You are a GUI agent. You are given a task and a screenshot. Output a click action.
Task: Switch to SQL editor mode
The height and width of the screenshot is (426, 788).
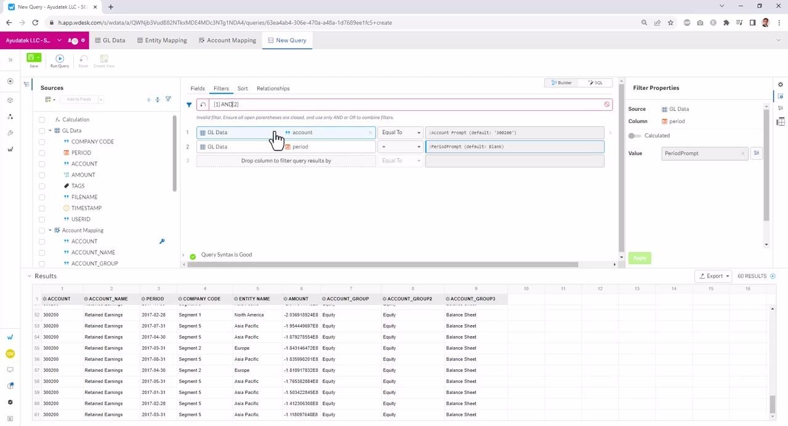pyautogui.click(x=595, y=82)
